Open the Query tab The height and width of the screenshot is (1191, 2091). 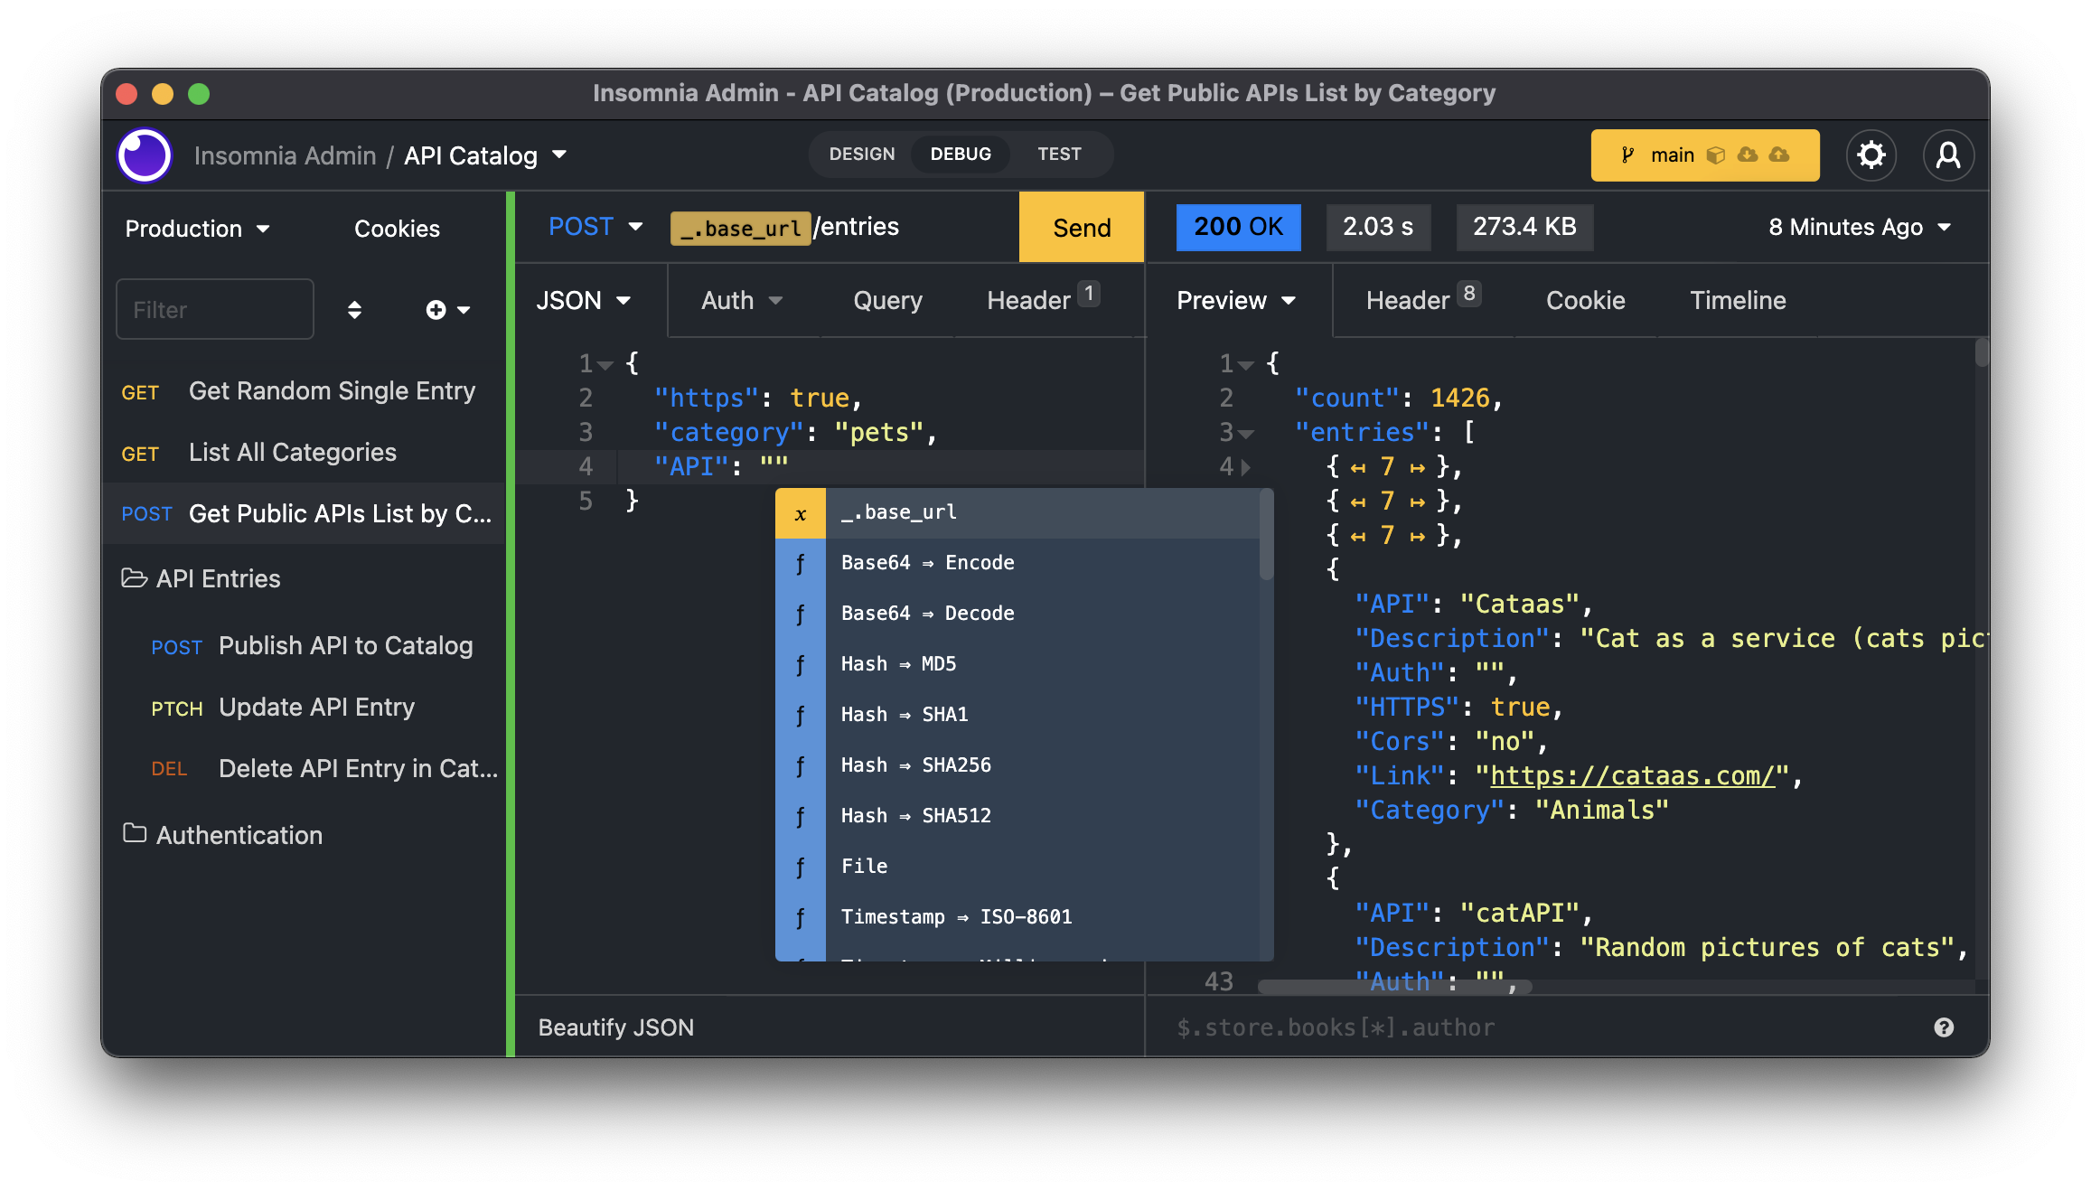click(887, 300)
